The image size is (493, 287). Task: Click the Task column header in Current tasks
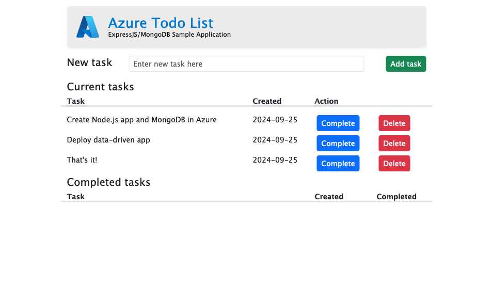pos(76,101)
